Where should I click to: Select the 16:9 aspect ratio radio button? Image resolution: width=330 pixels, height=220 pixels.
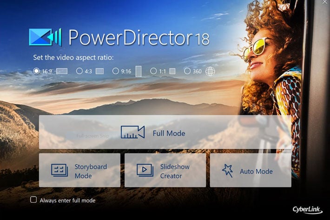click(x=36, y=71)
